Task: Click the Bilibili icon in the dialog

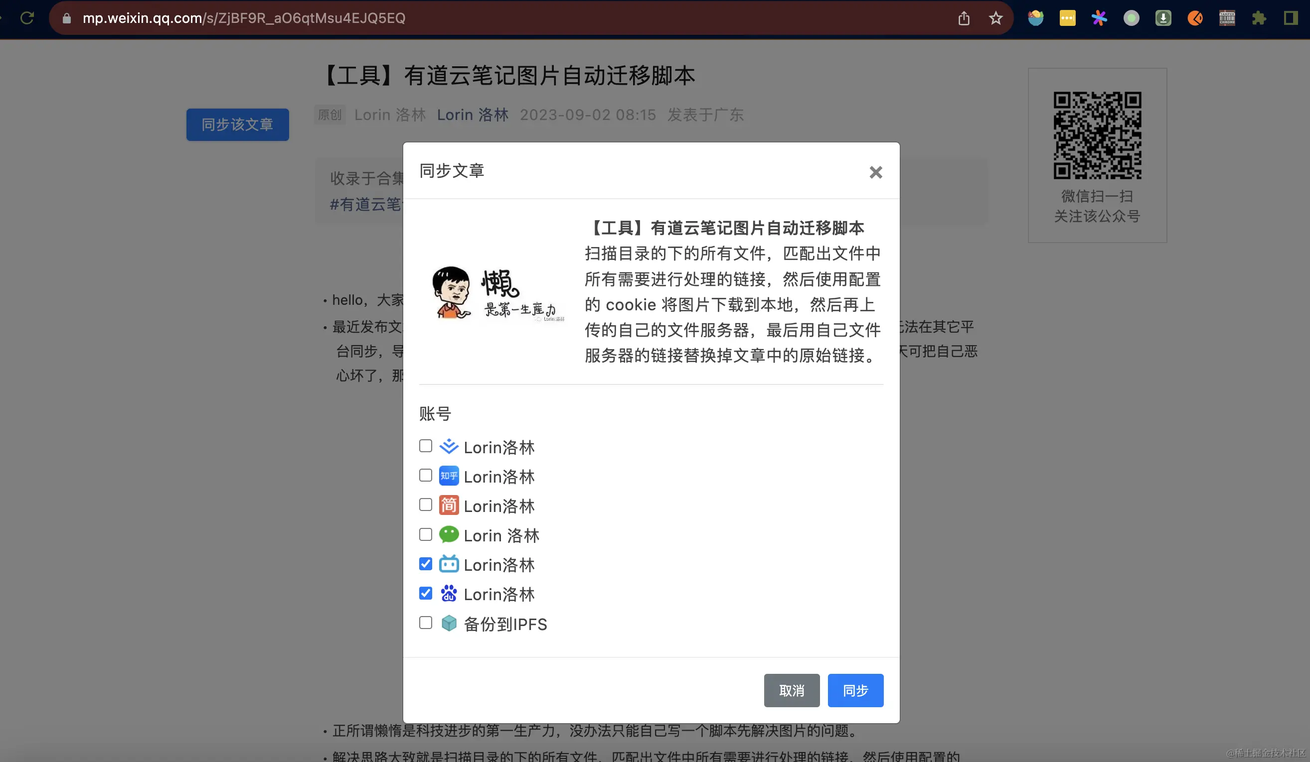Action: (x=448, y=564)
